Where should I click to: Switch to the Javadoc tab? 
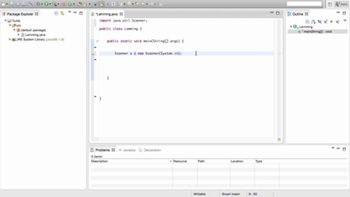127,150
